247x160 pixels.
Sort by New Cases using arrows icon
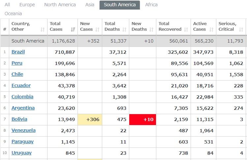tap(97, 30)
